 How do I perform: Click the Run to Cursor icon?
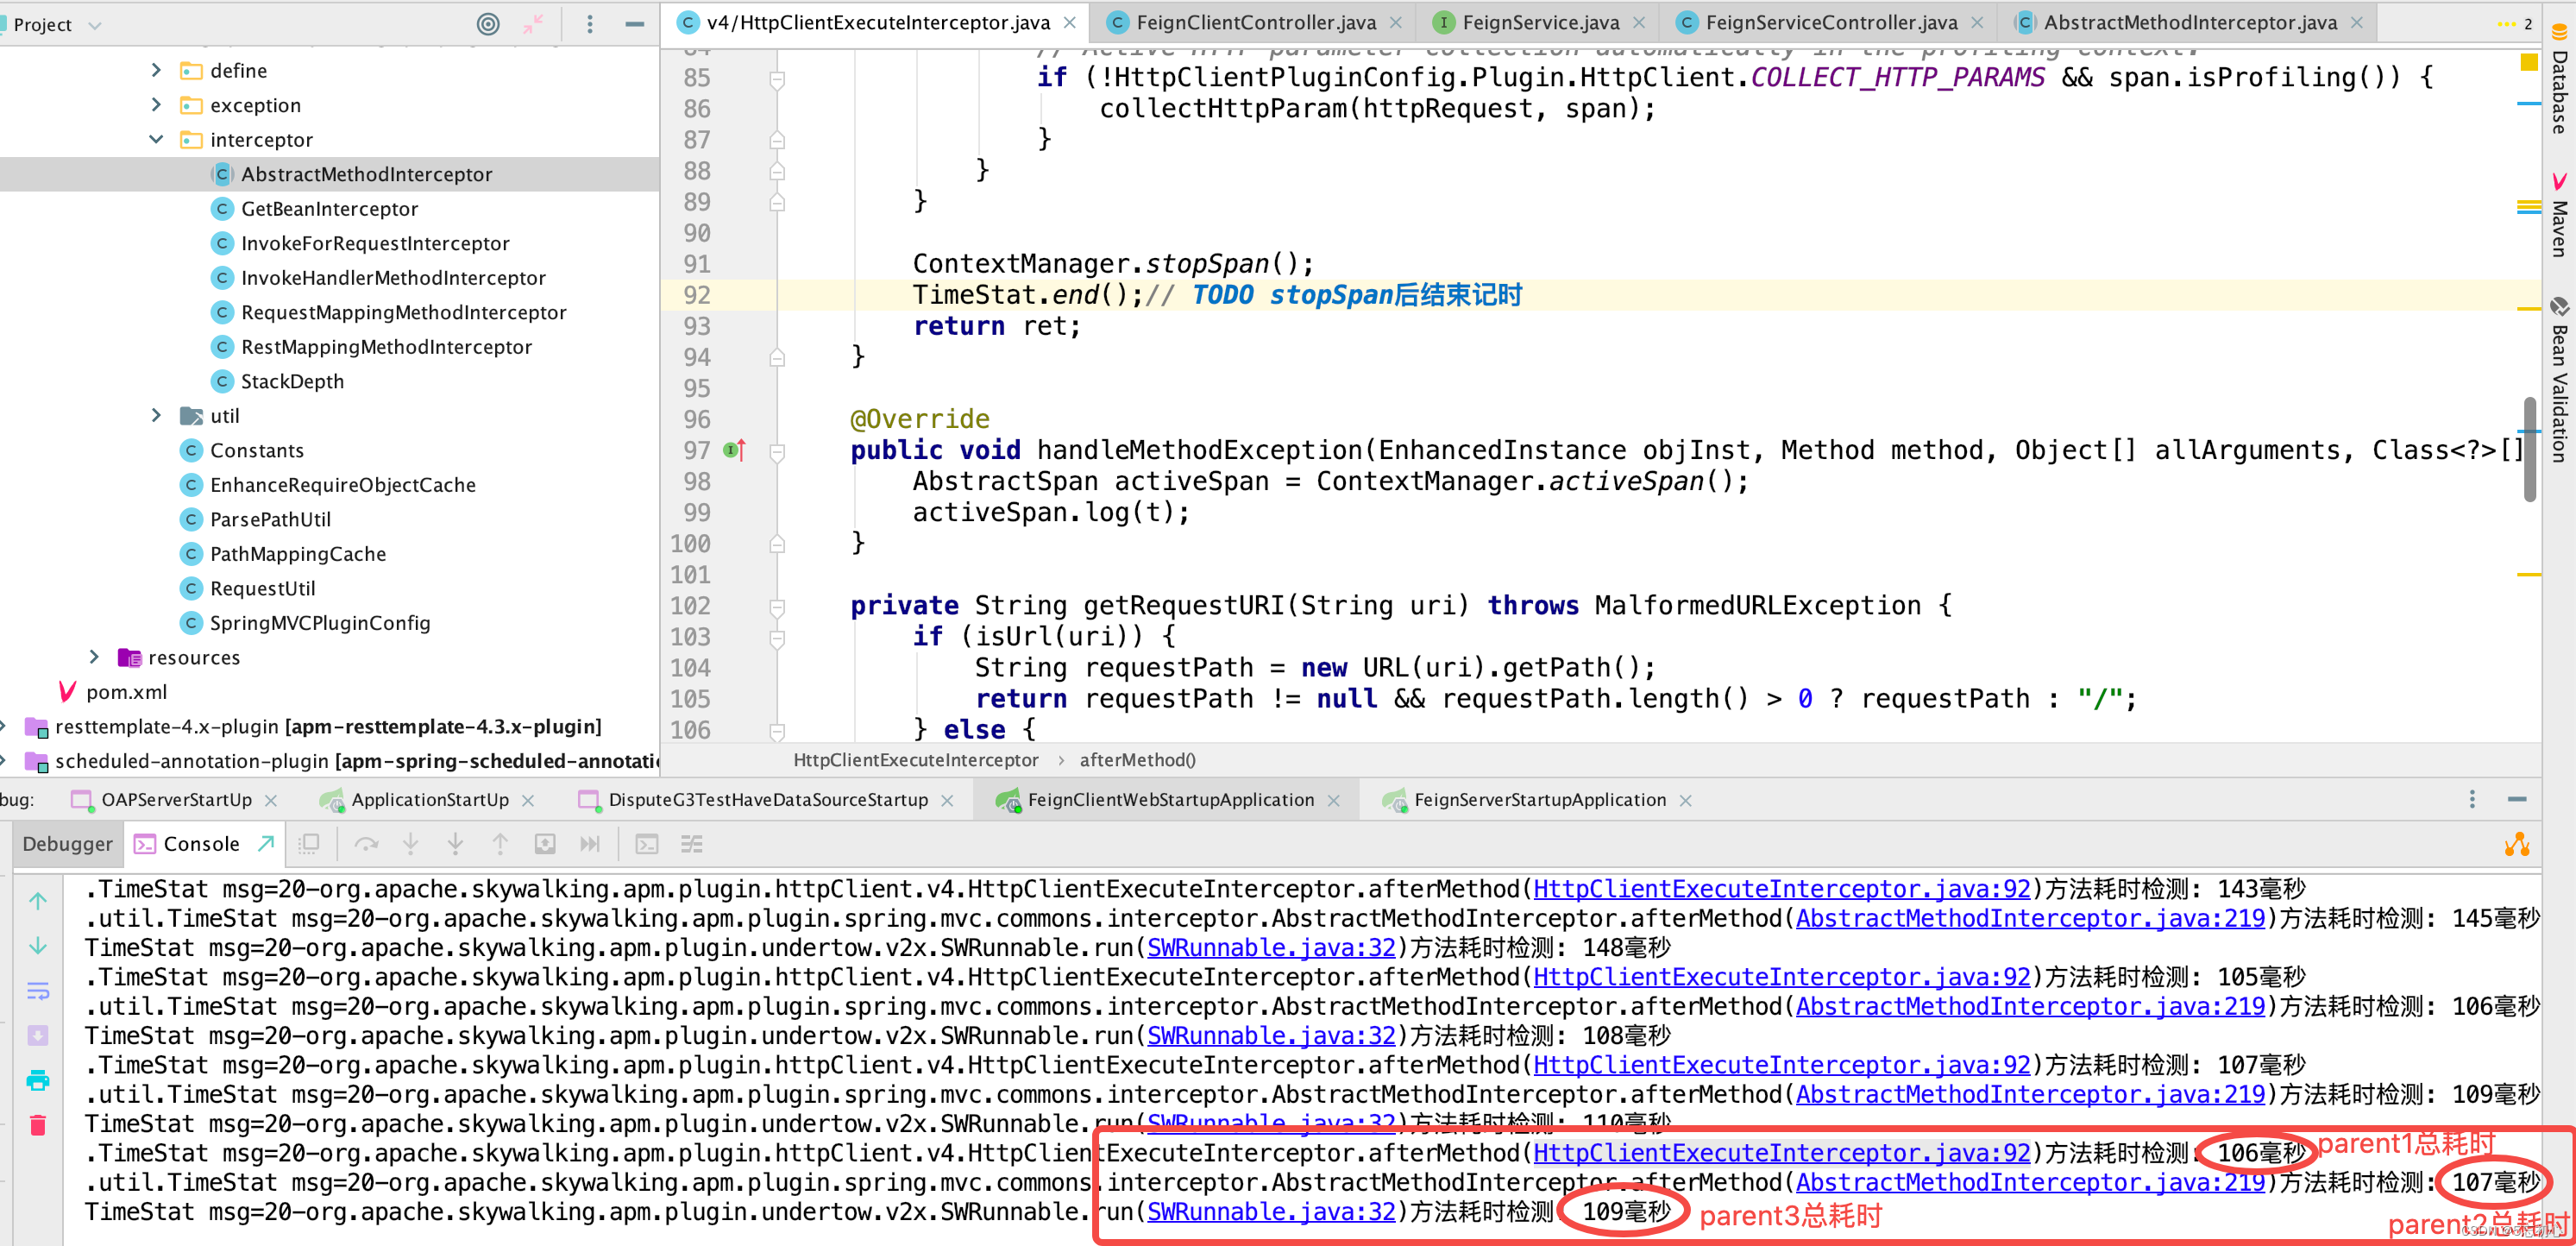[590, 844]
